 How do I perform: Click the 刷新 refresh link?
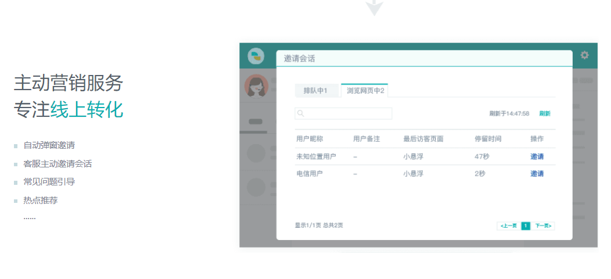(x=545, y=113)
